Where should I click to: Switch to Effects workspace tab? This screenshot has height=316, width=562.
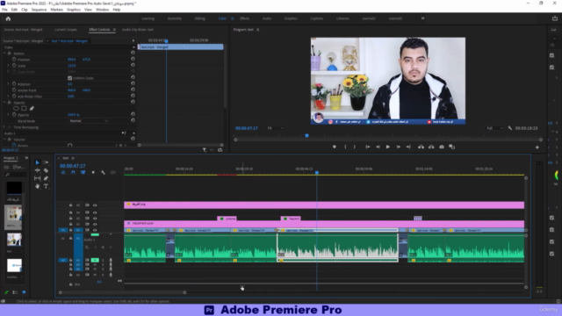click(x=244, y=18)
